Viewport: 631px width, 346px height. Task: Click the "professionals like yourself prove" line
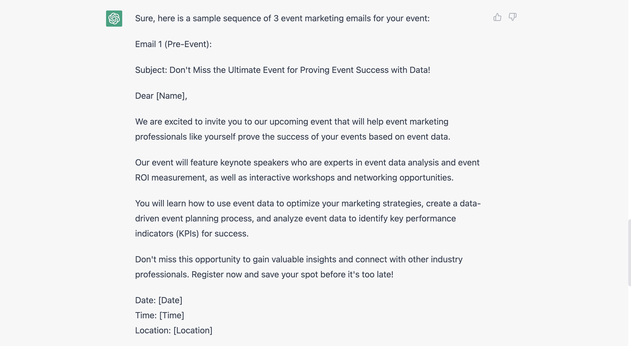point(292,137)
